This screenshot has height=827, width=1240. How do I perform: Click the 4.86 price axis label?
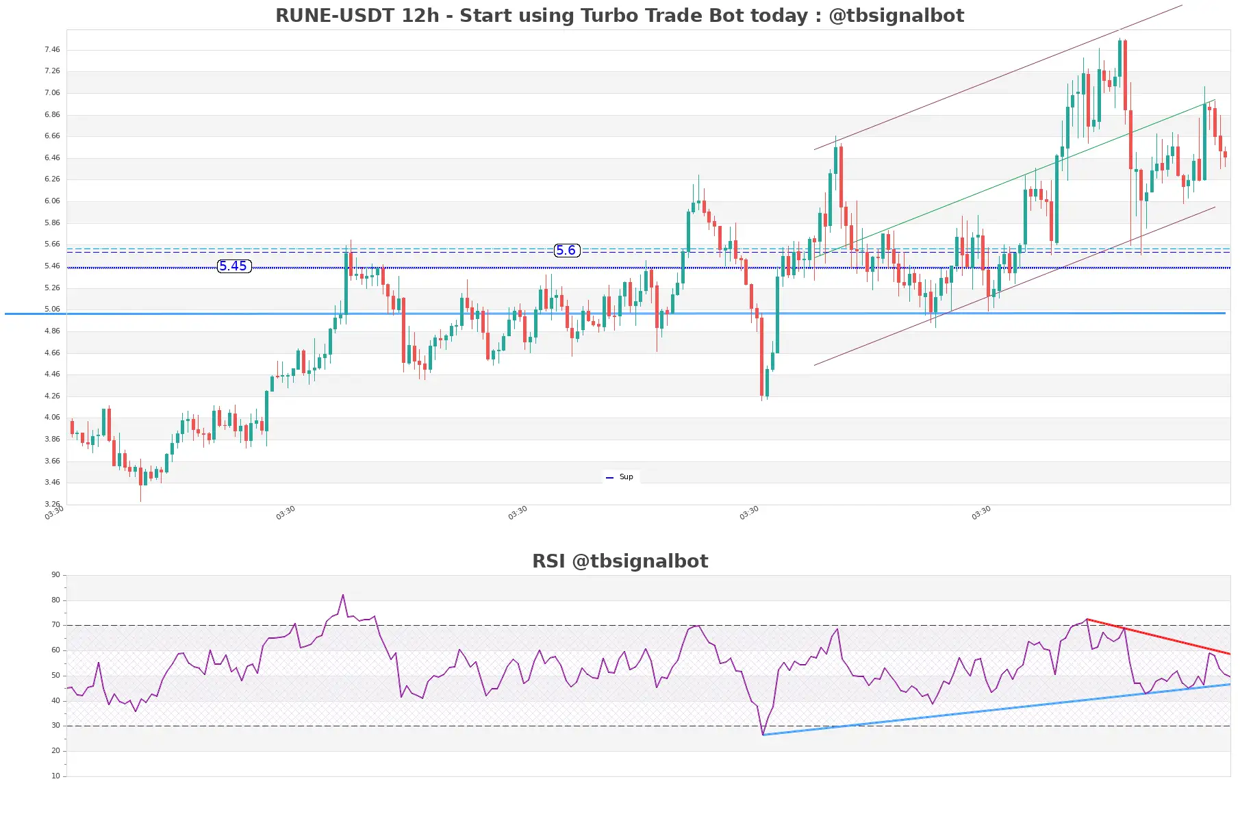tap(52, 331)
